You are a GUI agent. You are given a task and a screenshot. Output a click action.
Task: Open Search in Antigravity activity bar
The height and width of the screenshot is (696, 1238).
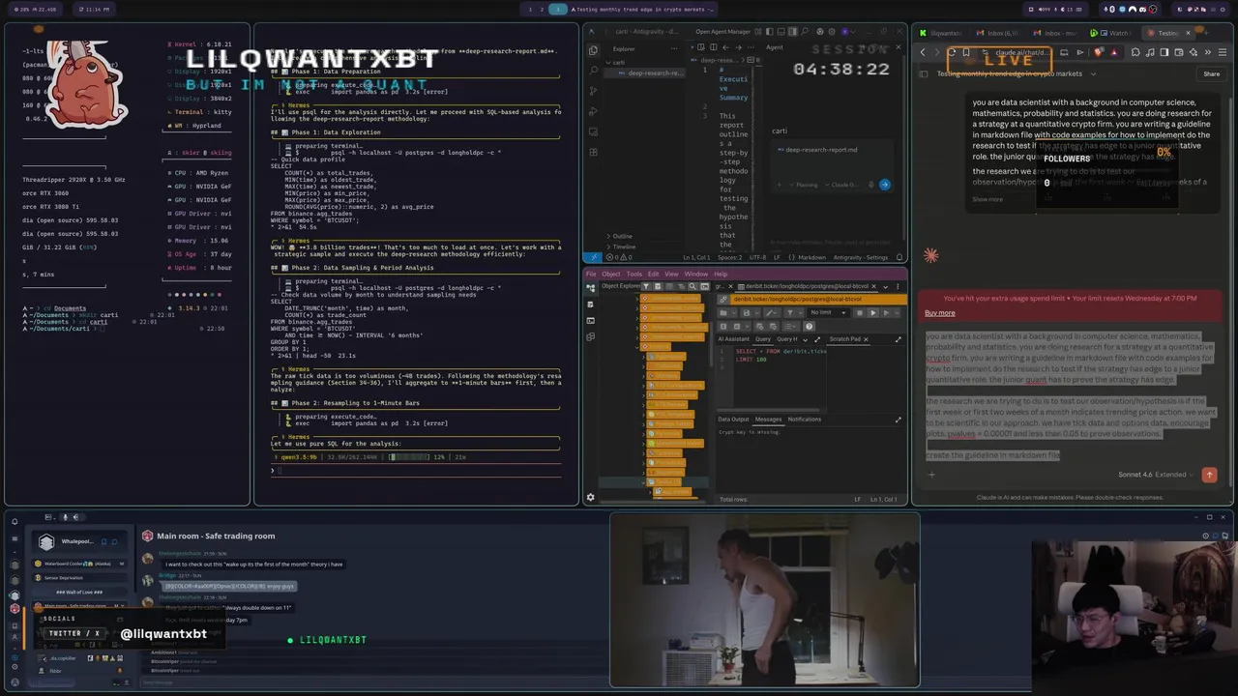tap(593, 71)
